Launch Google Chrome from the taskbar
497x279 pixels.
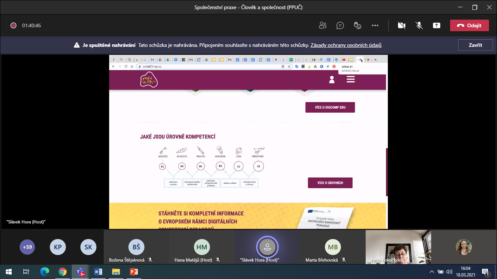click(x=63, y=272)
